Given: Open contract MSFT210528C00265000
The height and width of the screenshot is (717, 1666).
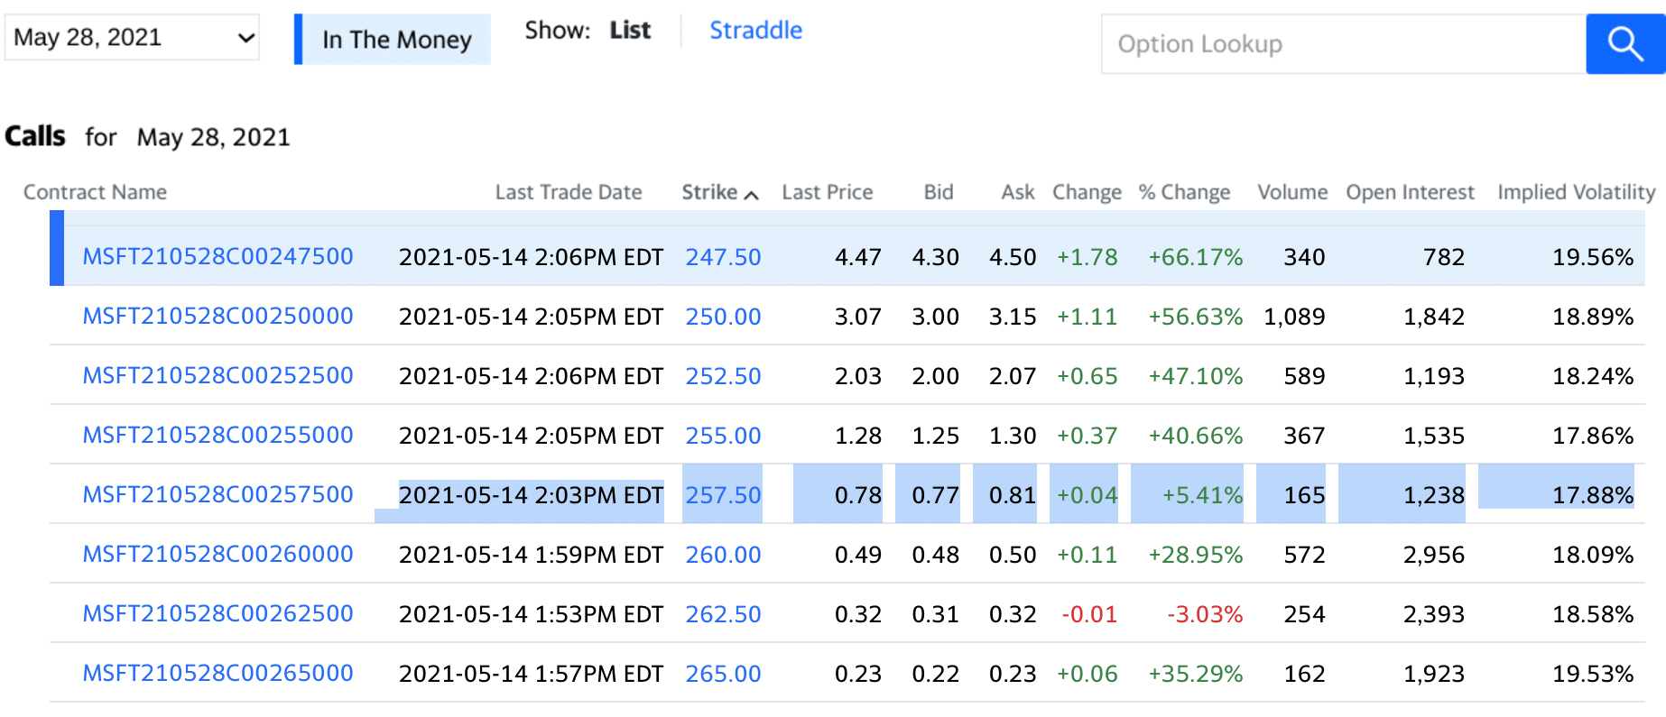Looking at the screenshot, I should (218, 673).
